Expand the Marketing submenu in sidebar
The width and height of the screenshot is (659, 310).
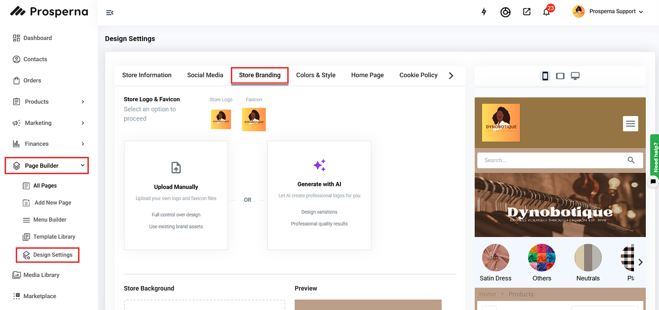click(x=83, y=123)
